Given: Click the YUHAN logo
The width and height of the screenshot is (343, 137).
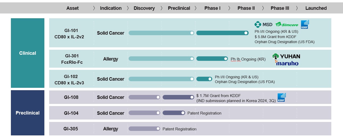Looking at the screenshot, I should 286,56.
